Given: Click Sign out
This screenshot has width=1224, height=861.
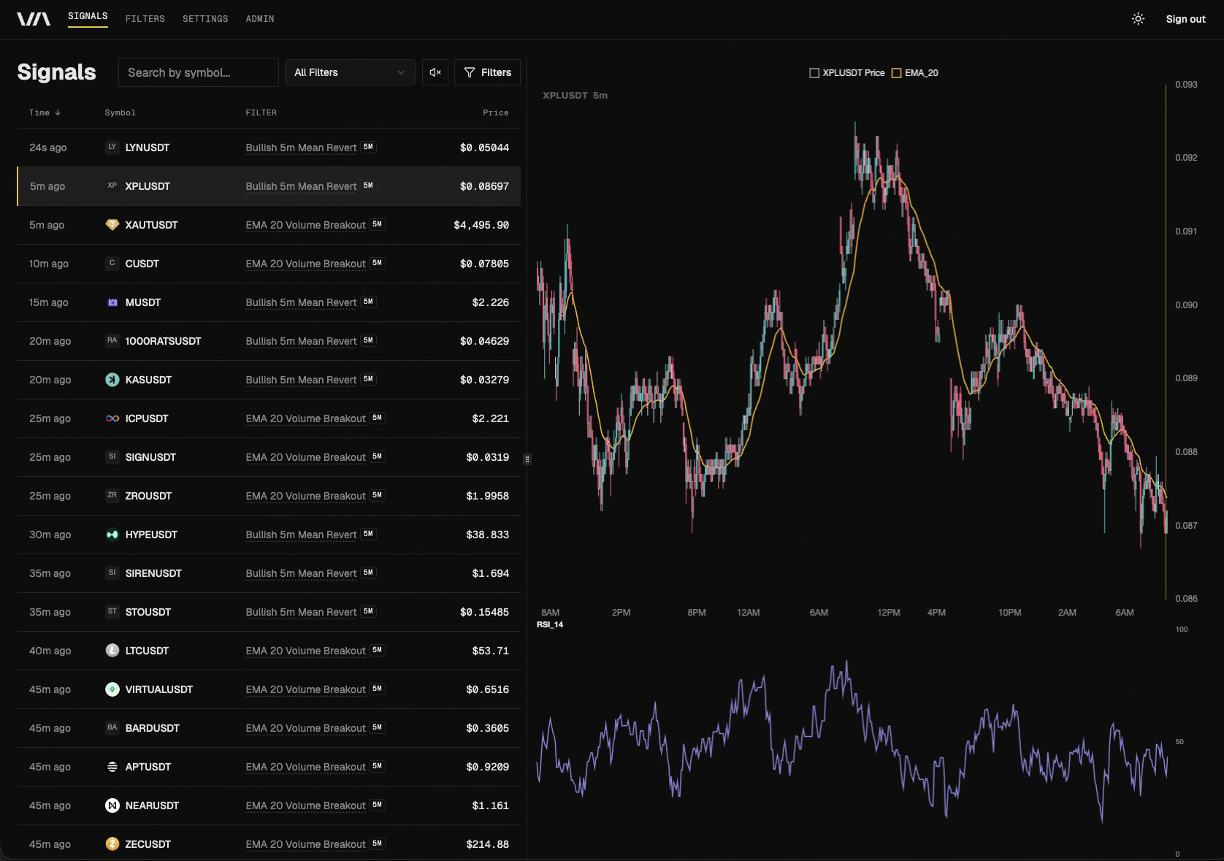Looking at the screenshot, I should coord(1185,18).
